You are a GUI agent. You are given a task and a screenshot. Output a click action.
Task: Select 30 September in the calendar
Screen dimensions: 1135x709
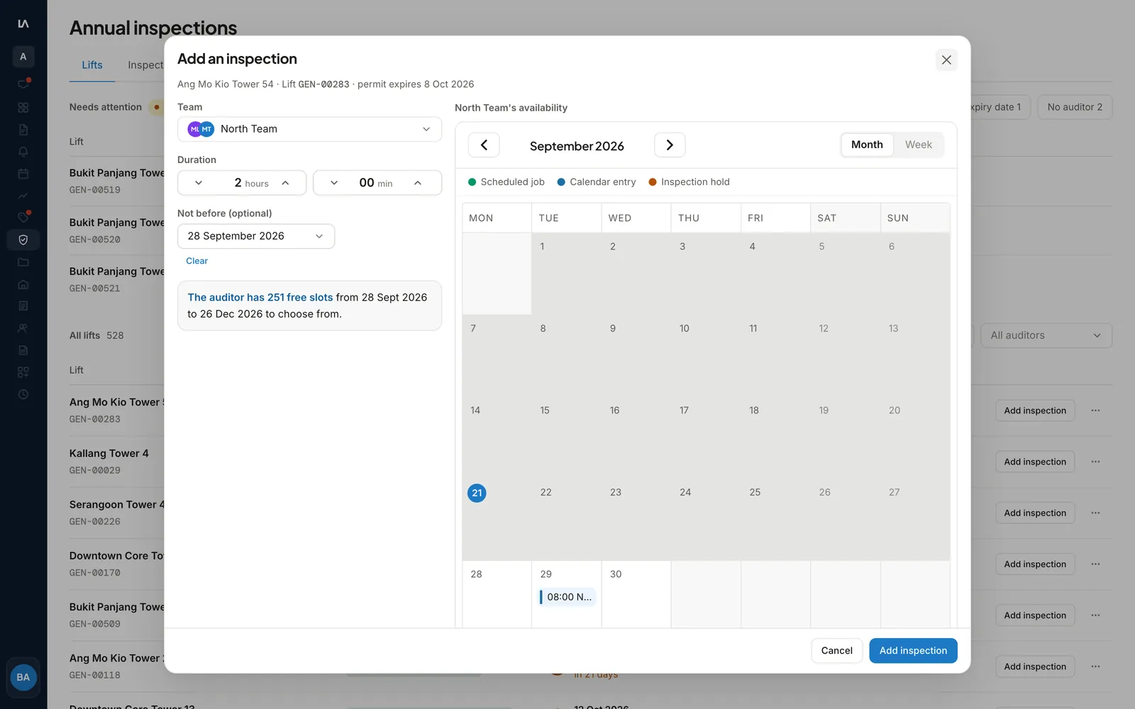click(x=636, y=594)
